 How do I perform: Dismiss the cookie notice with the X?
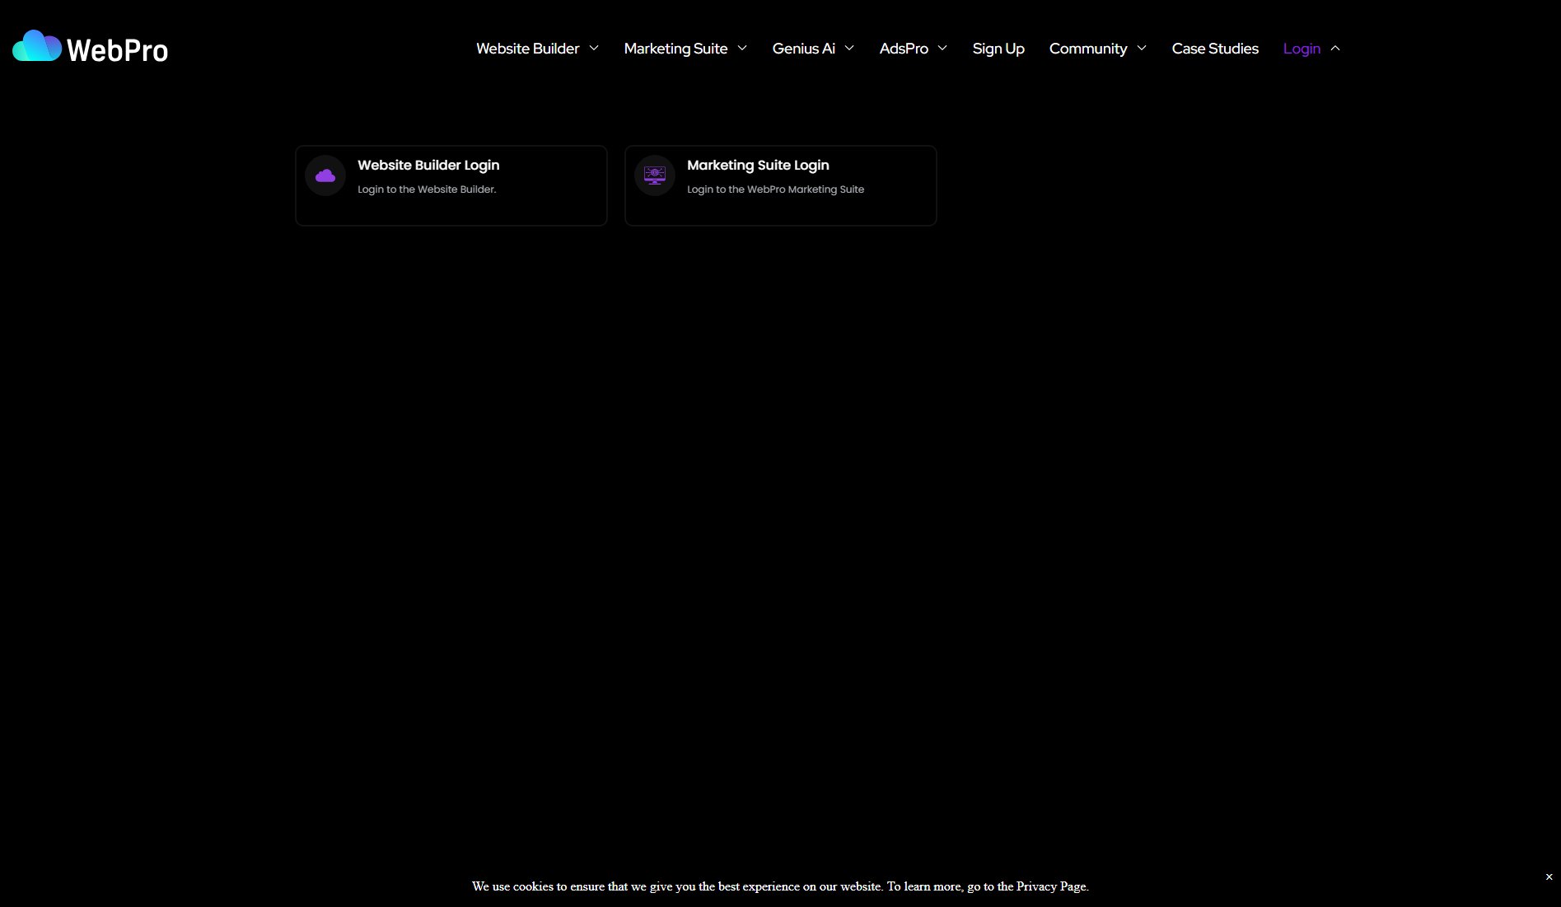(x=1549, y=877)
